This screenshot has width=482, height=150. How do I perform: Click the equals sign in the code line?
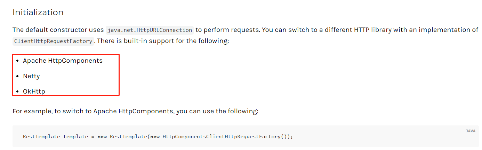tap(93, 136)
